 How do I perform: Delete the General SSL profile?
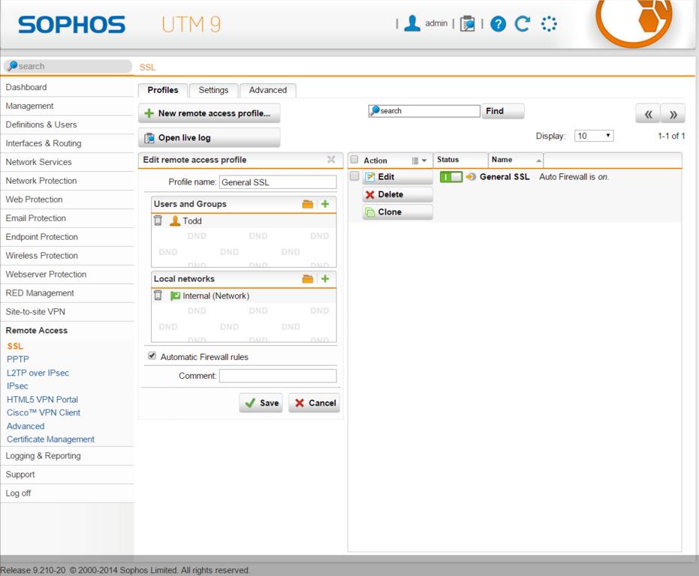(398, 195)
